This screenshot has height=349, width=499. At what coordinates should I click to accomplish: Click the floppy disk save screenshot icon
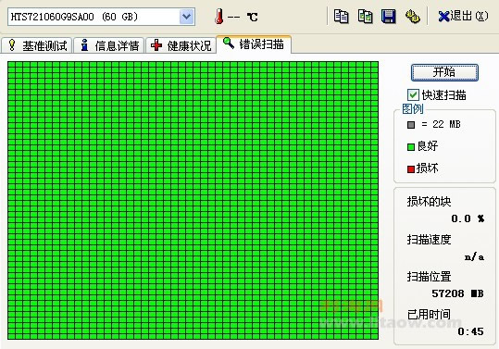point(389,17)
